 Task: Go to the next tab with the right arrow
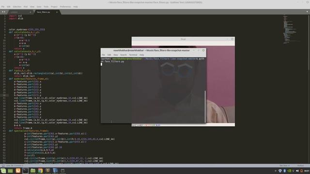pos(4,12)
